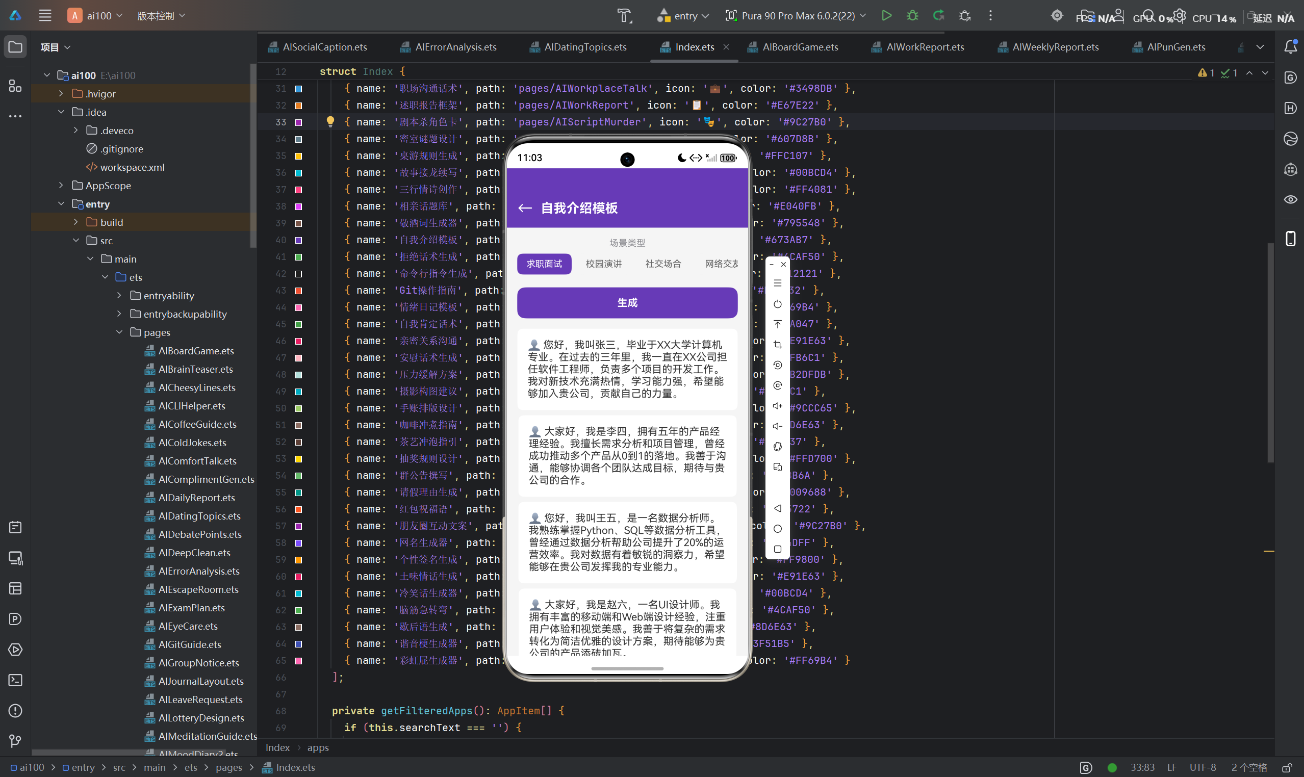The width and height of the screenshot is (1304, 777).
Task: Click the emulator screenshot crop icon
Action: click(777, 345)
